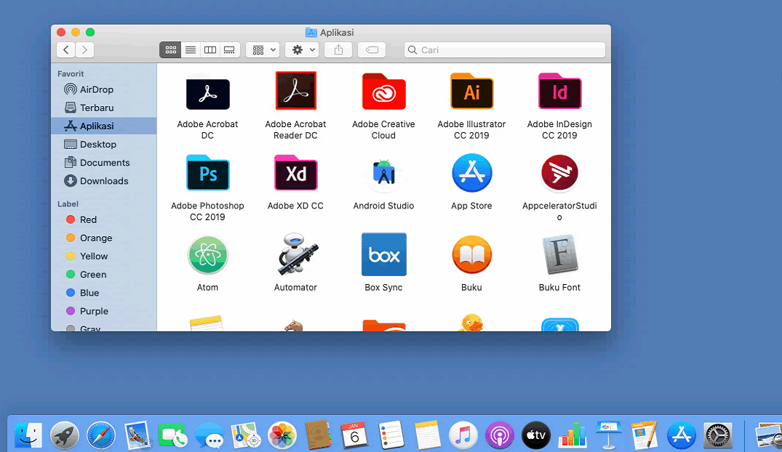Screen dimensions: 782x452
Task: Open Pages from the Dock
Action: click(645, 435)
